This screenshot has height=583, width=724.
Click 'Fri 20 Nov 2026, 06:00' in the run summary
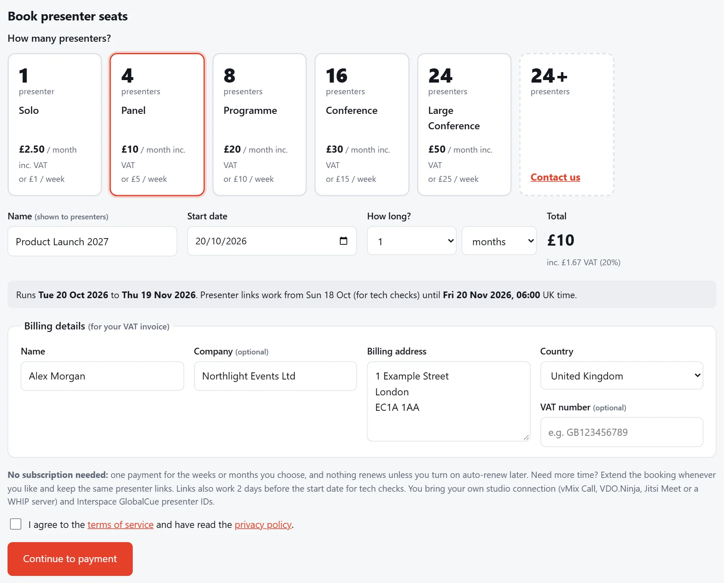(x=491, y=295)
